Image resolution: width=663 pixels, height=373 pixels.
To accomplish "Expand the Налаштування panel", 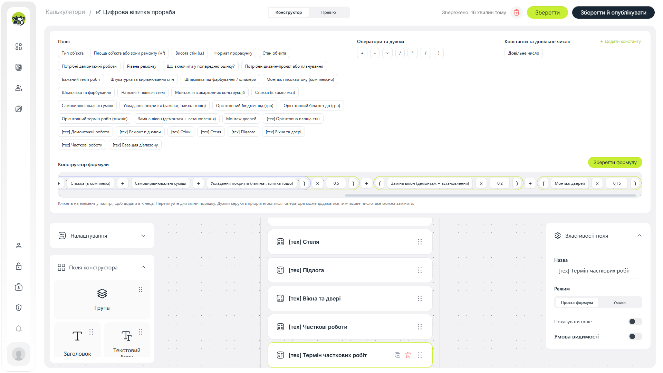I will coord(102,236).
